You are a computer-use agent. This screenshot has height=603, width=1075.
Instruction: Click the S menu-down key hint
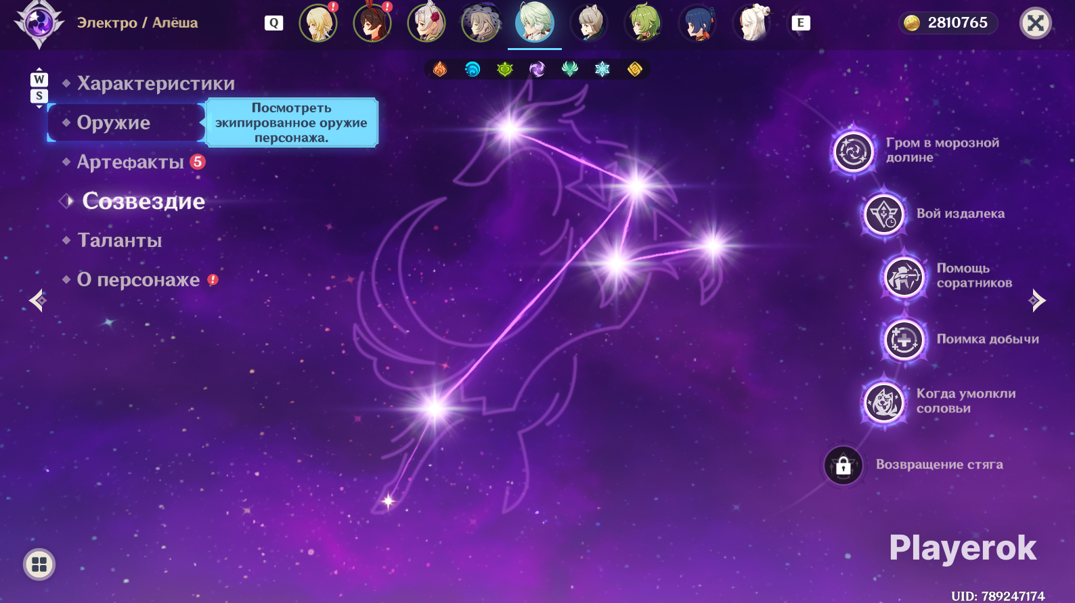point(39,96)
